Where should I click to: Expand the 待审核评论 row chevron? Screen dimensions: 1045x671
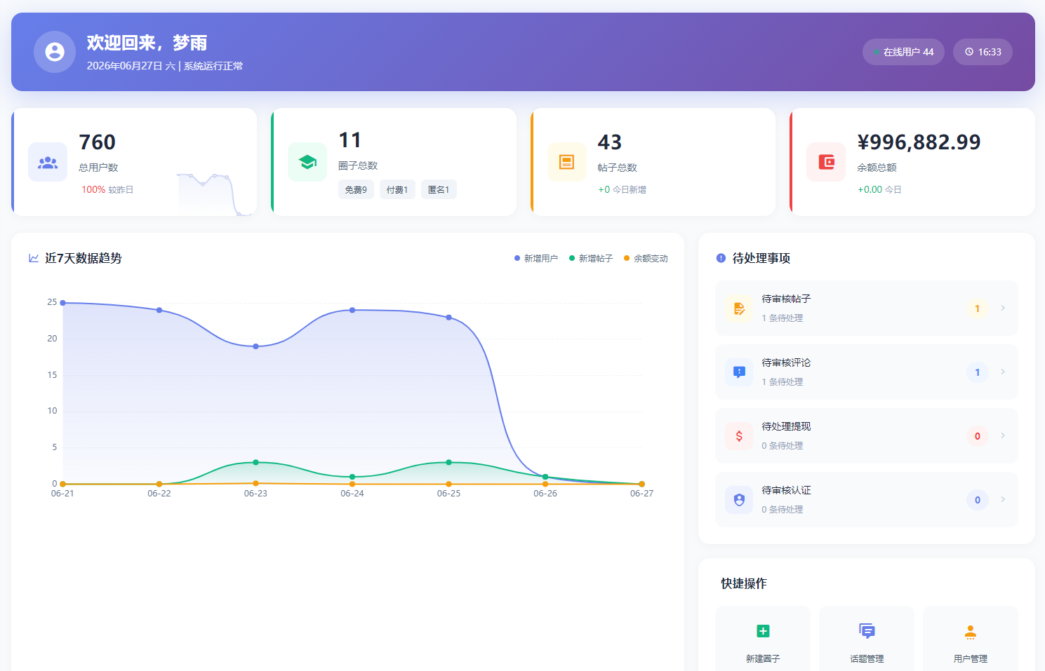pos(1003,372)
